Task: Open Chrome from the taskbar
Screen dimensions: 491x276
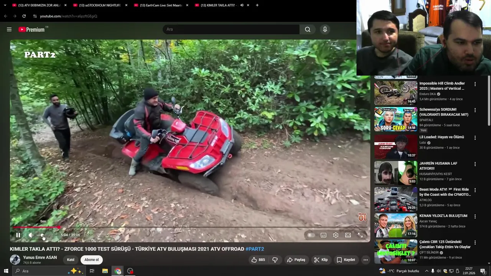Action: [118, 271]
